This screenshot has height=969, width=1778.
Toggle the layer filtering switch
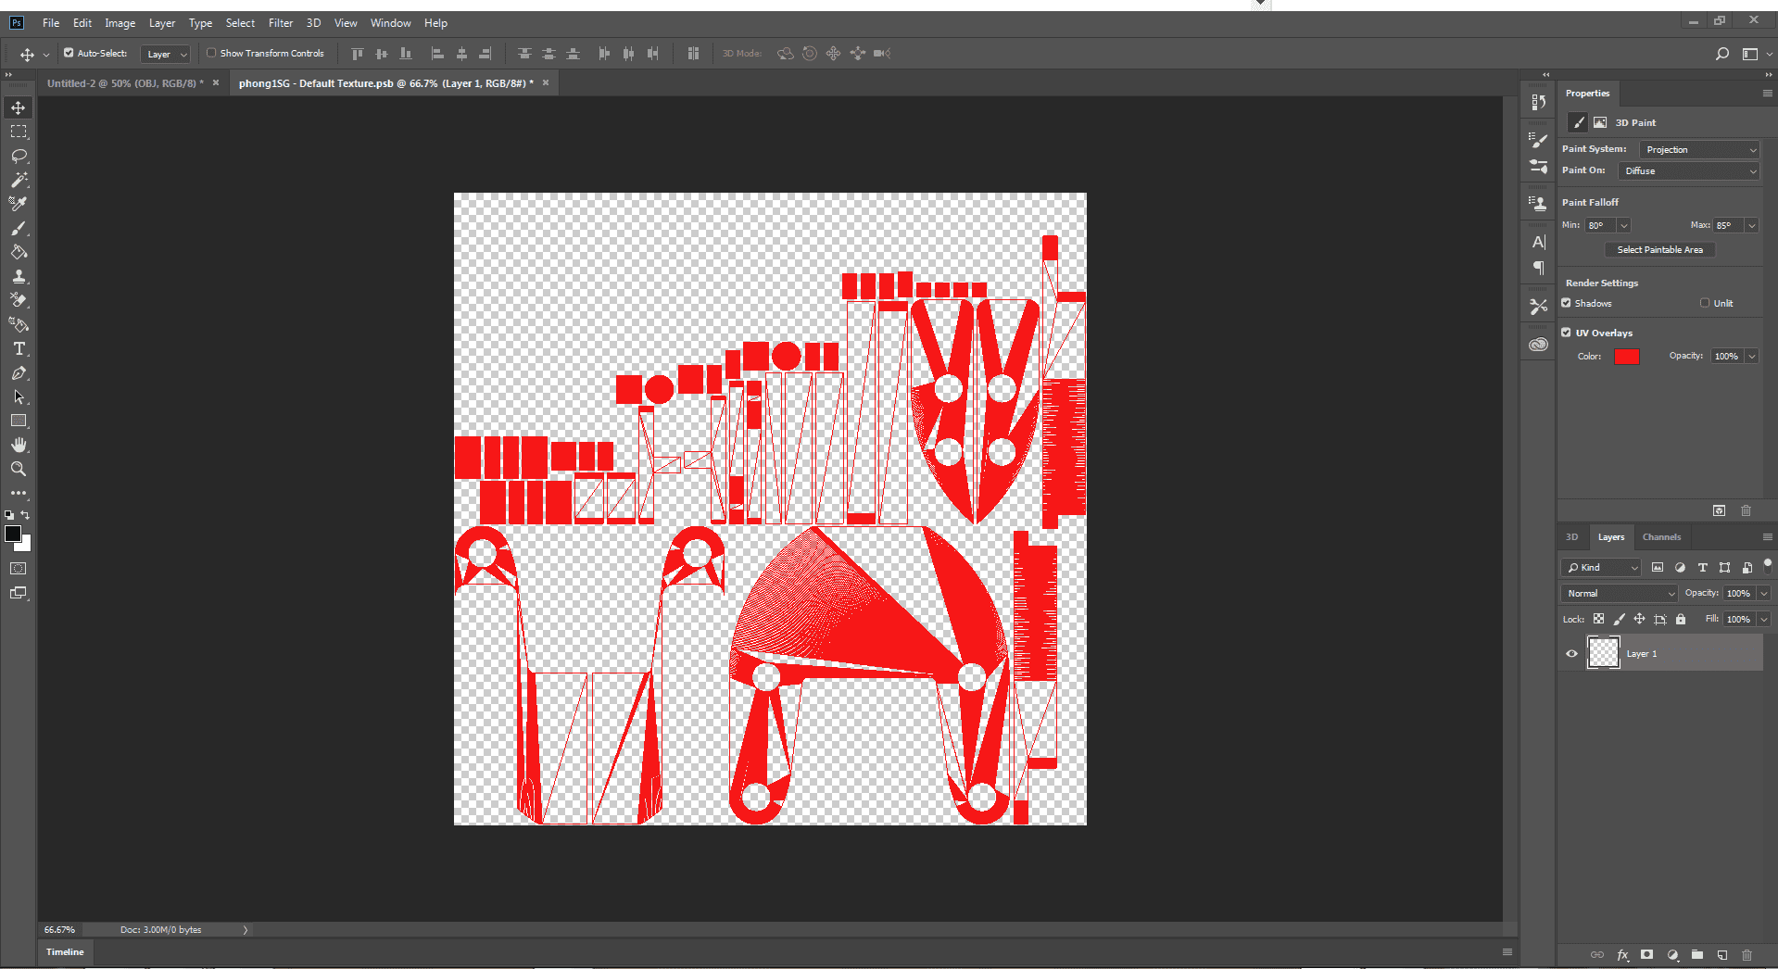point(1768,565)
